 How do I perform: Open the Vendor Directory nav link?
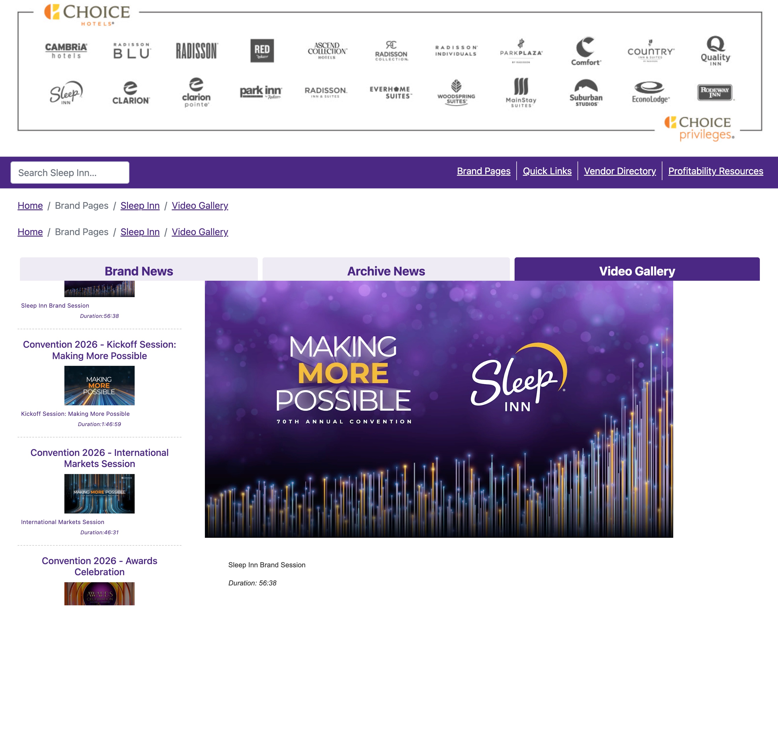[620, 171]
